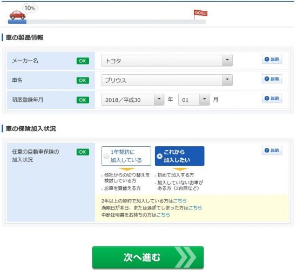Screen dimensions: 297x273
Task: Expand the メーカー名 dropdown showing トヨタ
Action: 167,61
